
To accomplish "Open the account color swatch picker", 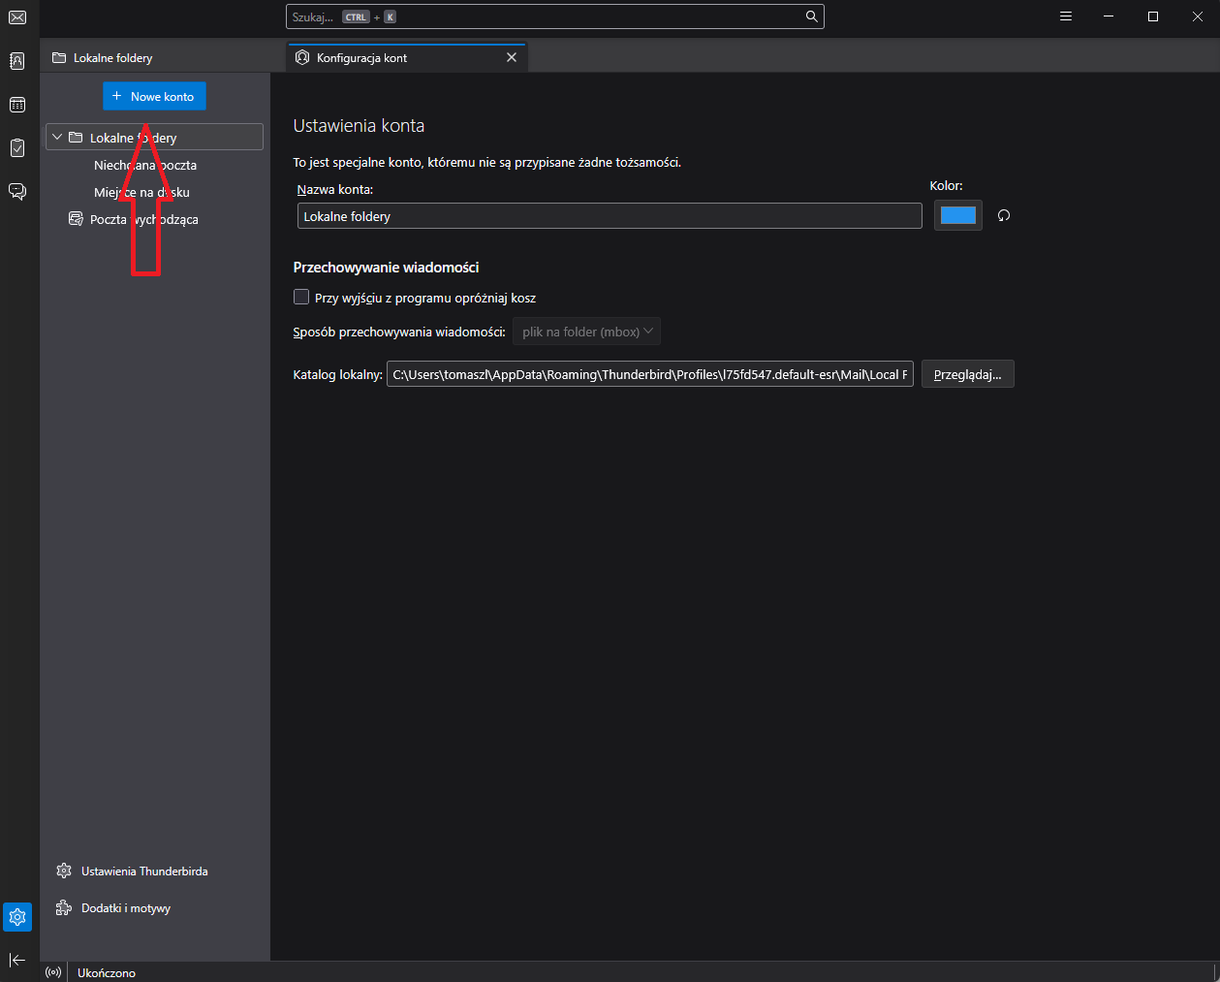I will 957,215.
